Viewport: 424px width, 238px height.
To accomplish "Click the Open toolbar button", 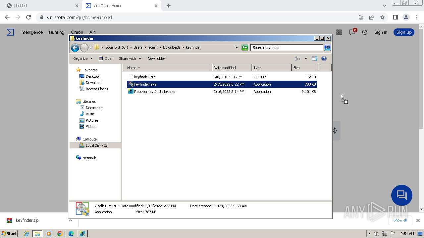I will click(106, 59).
